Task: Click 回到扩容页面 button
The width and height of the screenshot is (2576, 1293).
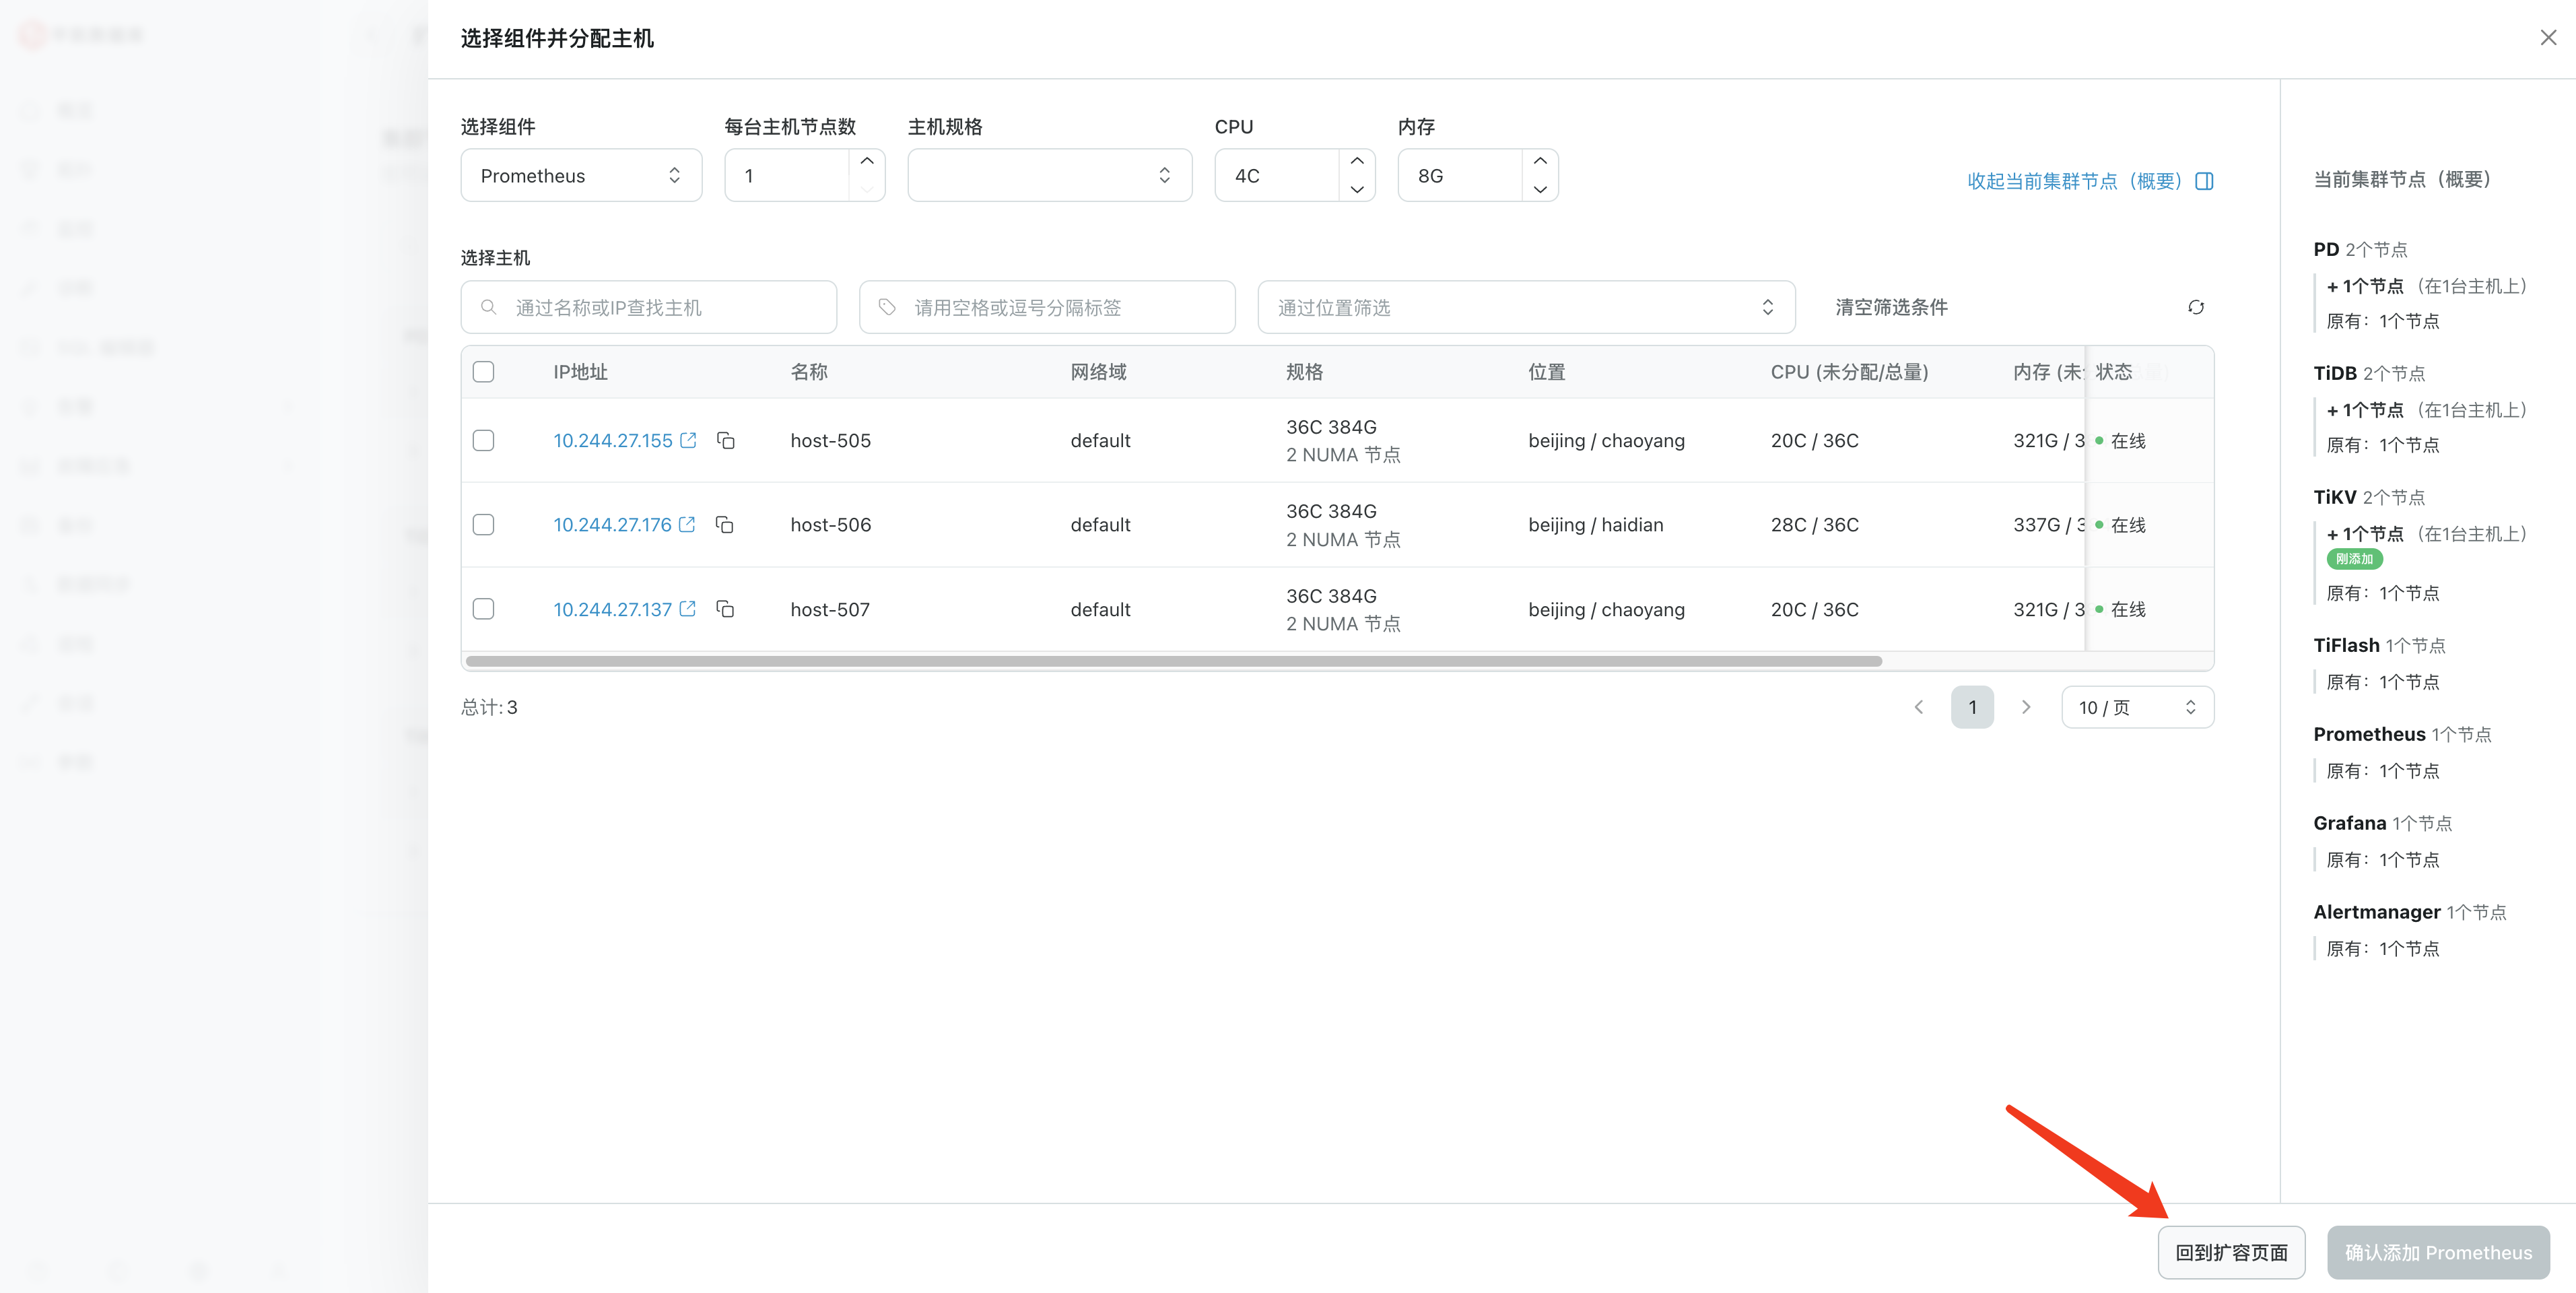Action: [2231, 1252]
